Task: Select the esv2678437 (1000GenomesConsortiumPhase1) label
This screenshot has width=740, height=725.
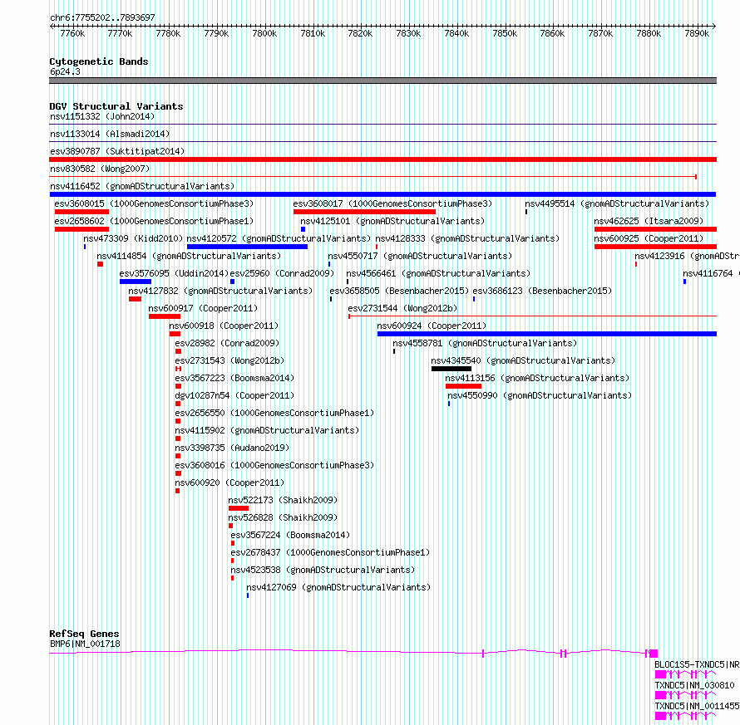Action: coord(330,552)
